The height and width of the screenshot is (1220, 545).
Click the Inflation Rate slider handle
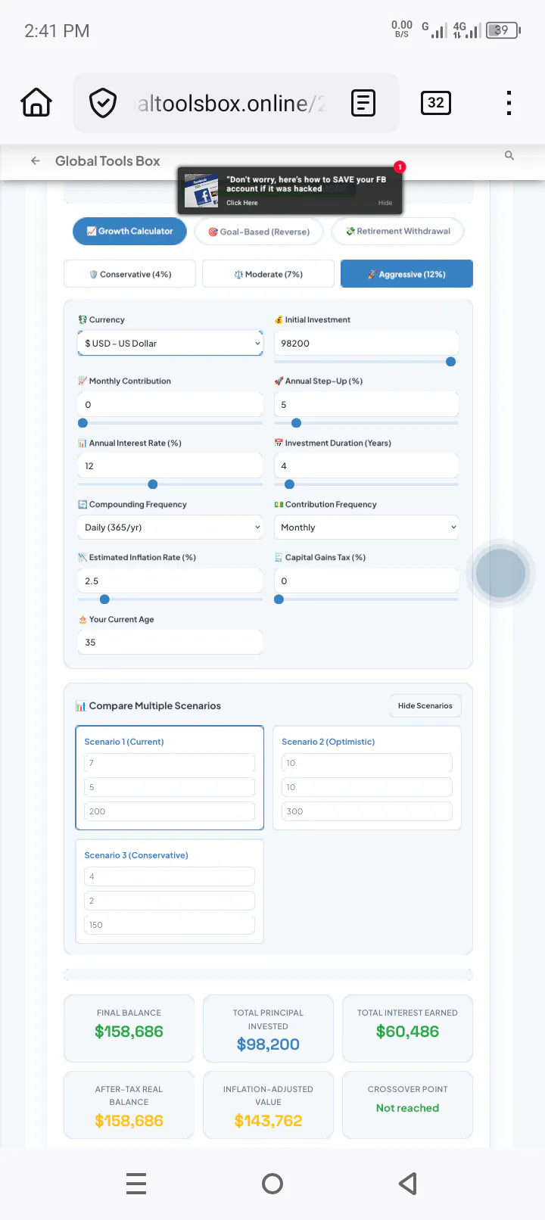click(x=104, y=599)
